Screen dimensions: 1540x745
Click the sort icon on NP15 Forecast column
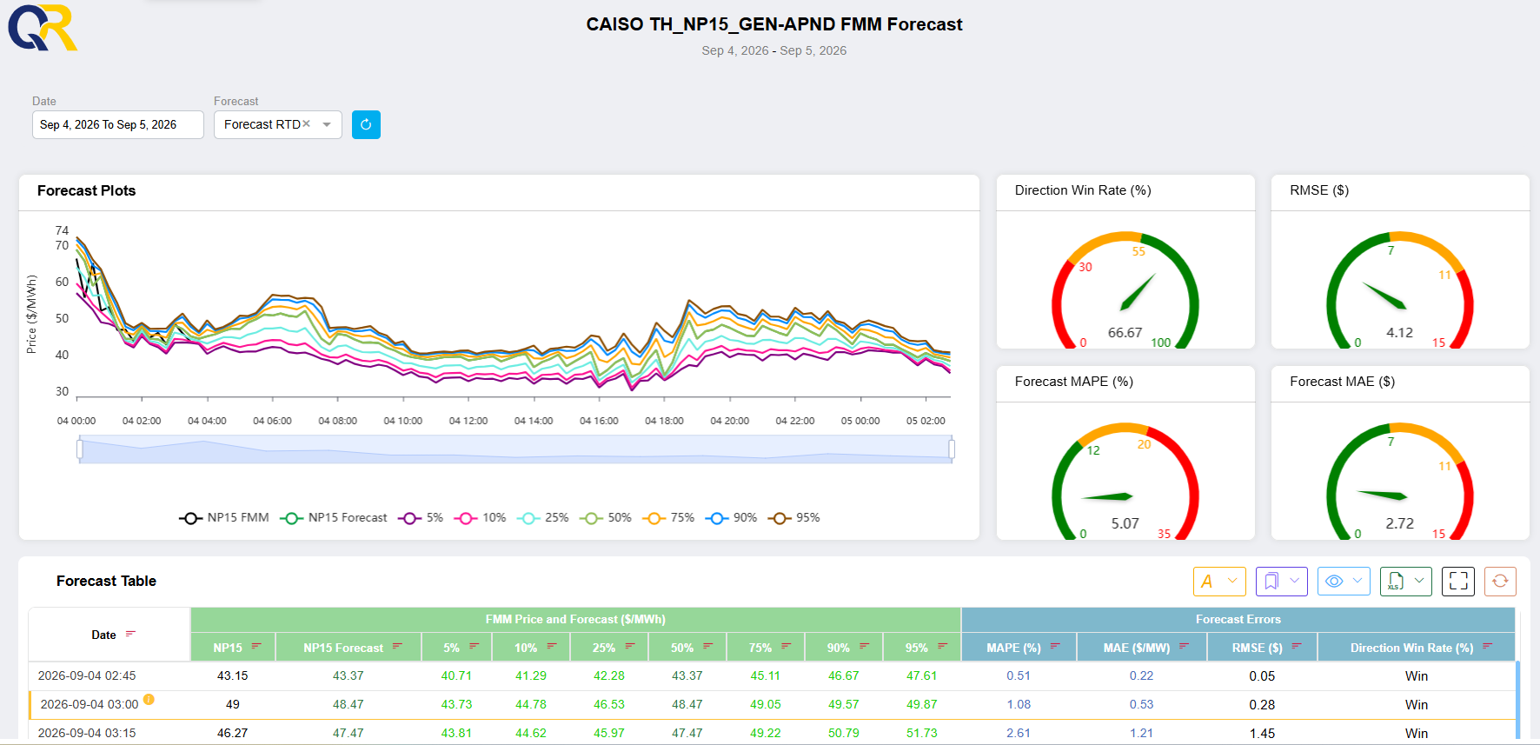click(x=397, y=647)
